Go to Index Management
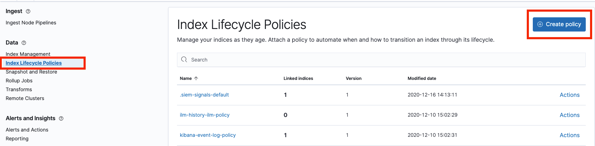 pyautogui.click(x=28, y=54)
